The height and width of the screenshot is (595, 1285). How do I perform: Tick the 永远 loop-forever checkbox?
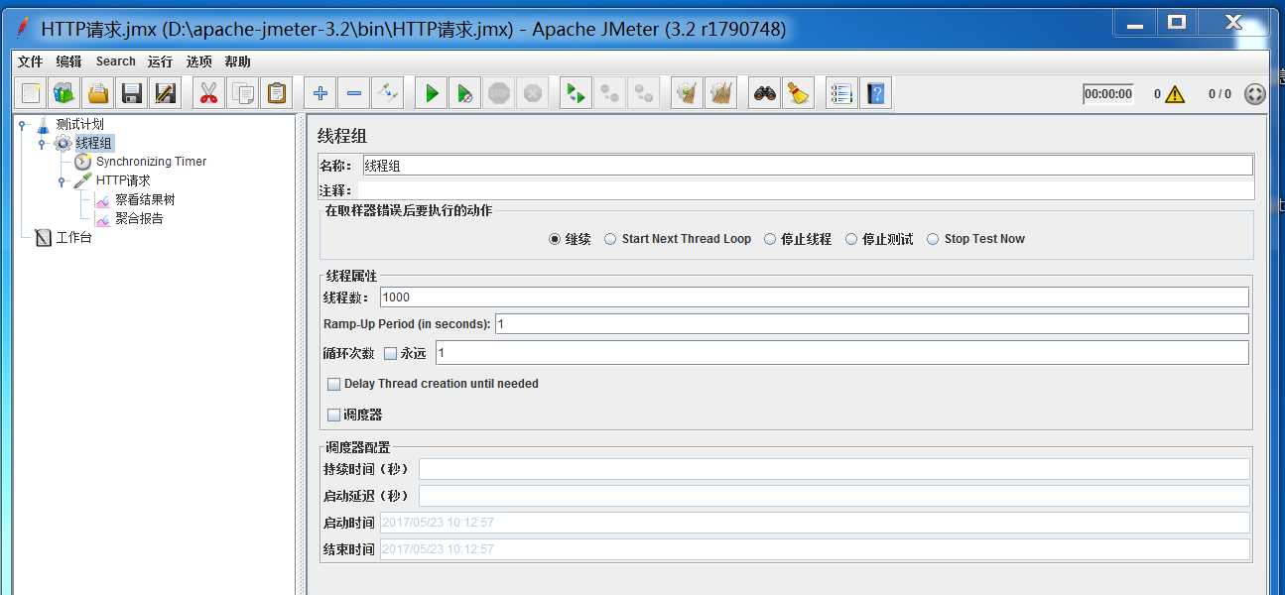(390, 353)
